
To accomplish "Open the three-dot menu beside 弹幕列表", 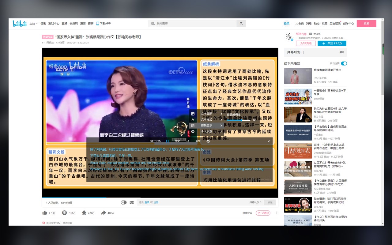I will tap(303, 52).
